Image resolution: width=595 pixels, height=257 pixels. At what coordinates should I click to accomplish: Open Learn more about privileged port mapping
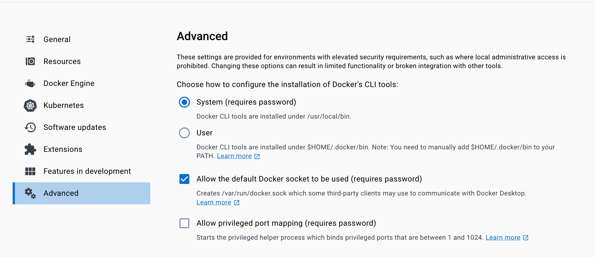click(x=503, y=237)
